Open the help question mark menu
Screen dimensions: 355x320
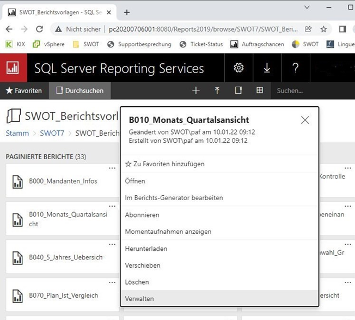(295, 68)
